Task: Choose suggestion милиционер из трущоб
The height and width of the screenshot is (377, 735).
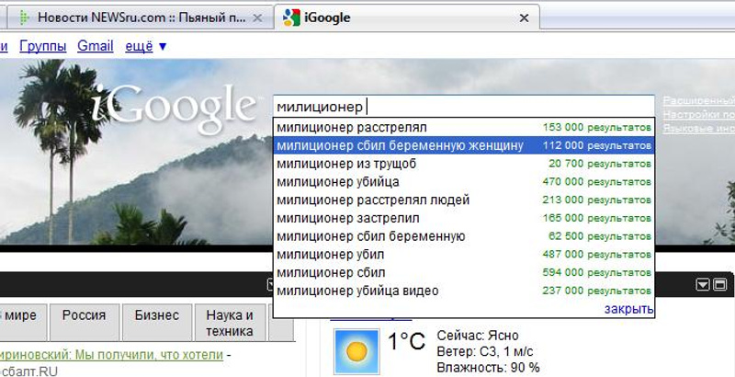Action: pyautogui.click(x=464, y=164)
